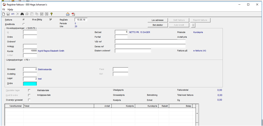The width and height of the screenshot is (263, 126).
Task: Select the Kreditnota radio button
Action: tap(24, 24)
